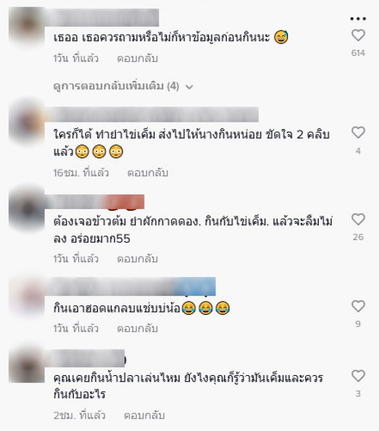Tap the heart on the 3-like comment
379x431 pixels.
[x=358, y=376]
